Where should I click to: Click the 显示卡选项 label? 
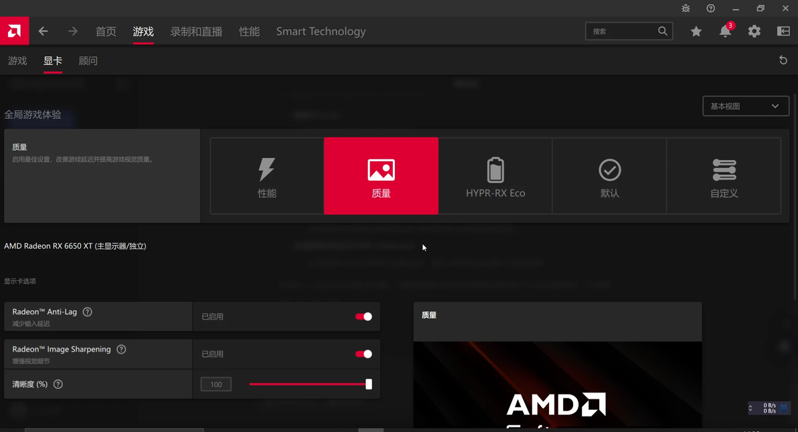(x=20, y=281)
